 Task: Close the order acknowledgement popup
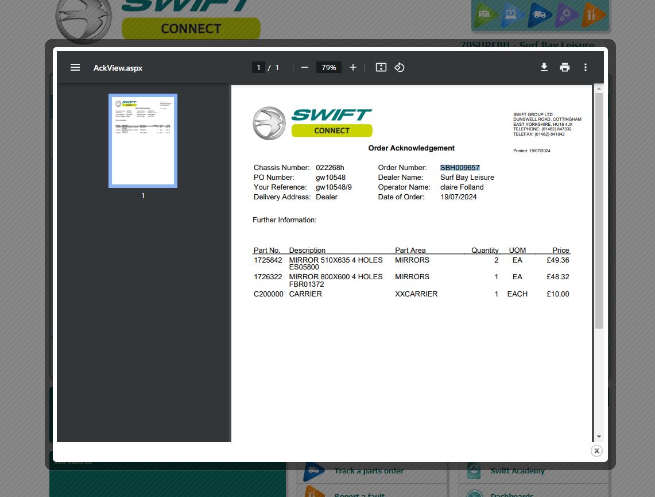[596, 450]
